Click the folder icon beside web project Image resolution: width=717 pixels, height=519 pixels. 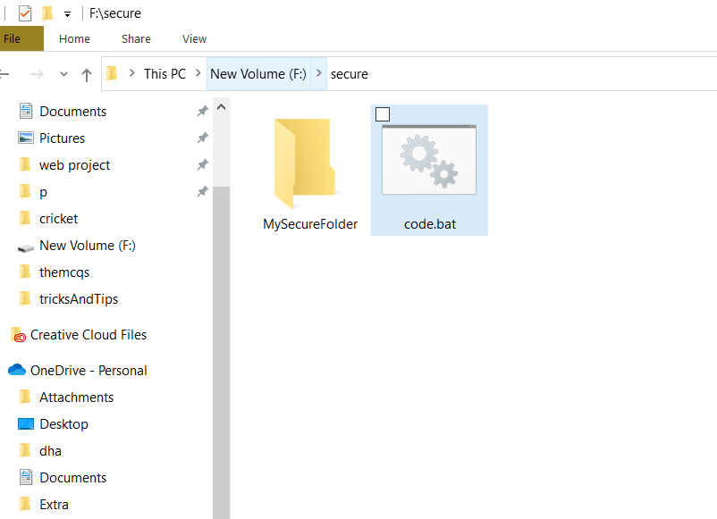pyautogui.click(x=25, y=165)
